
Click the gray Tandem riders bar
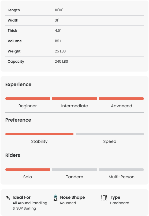point(74,169)
